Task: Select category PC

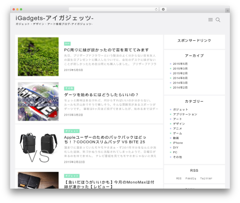Action: point(175,152)
